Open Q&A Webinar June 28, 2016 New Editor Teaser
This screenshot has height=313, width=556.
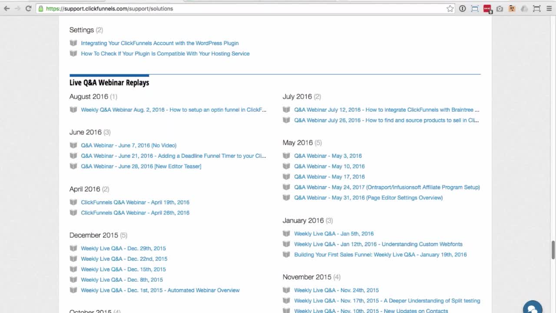[141, 166]
